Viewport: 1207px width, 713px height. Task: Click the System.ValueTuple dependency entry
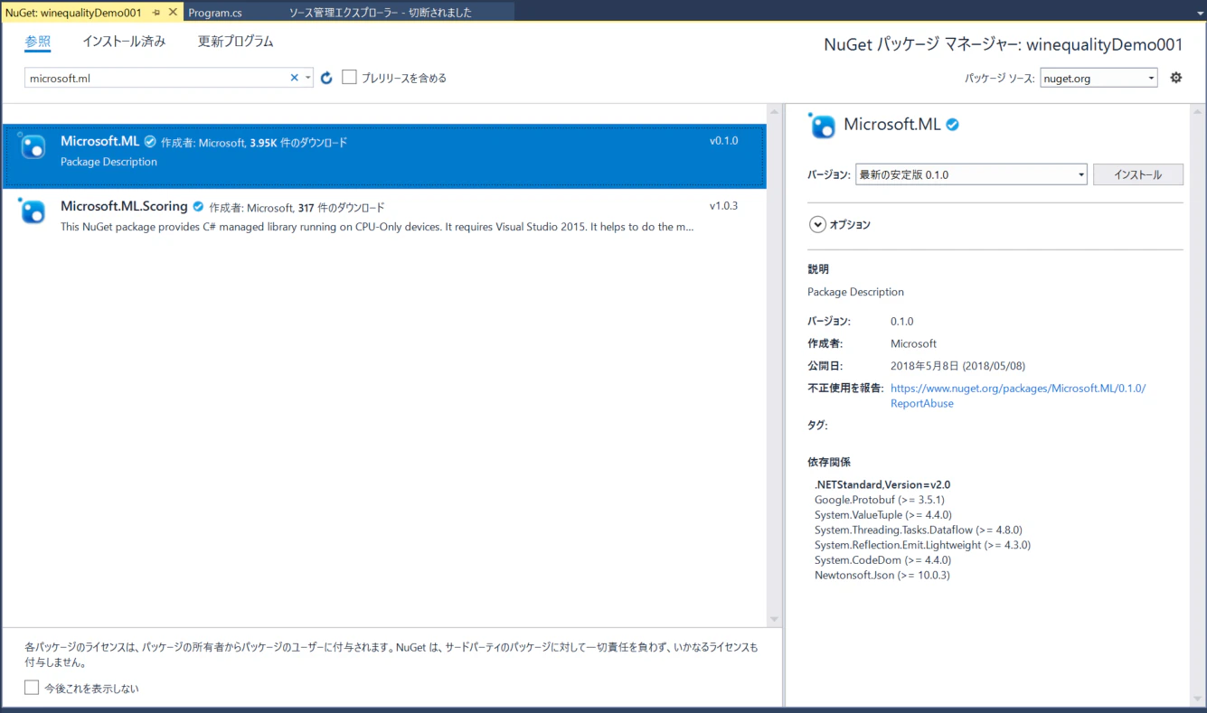pyautogui.click(x=882, y=515)
